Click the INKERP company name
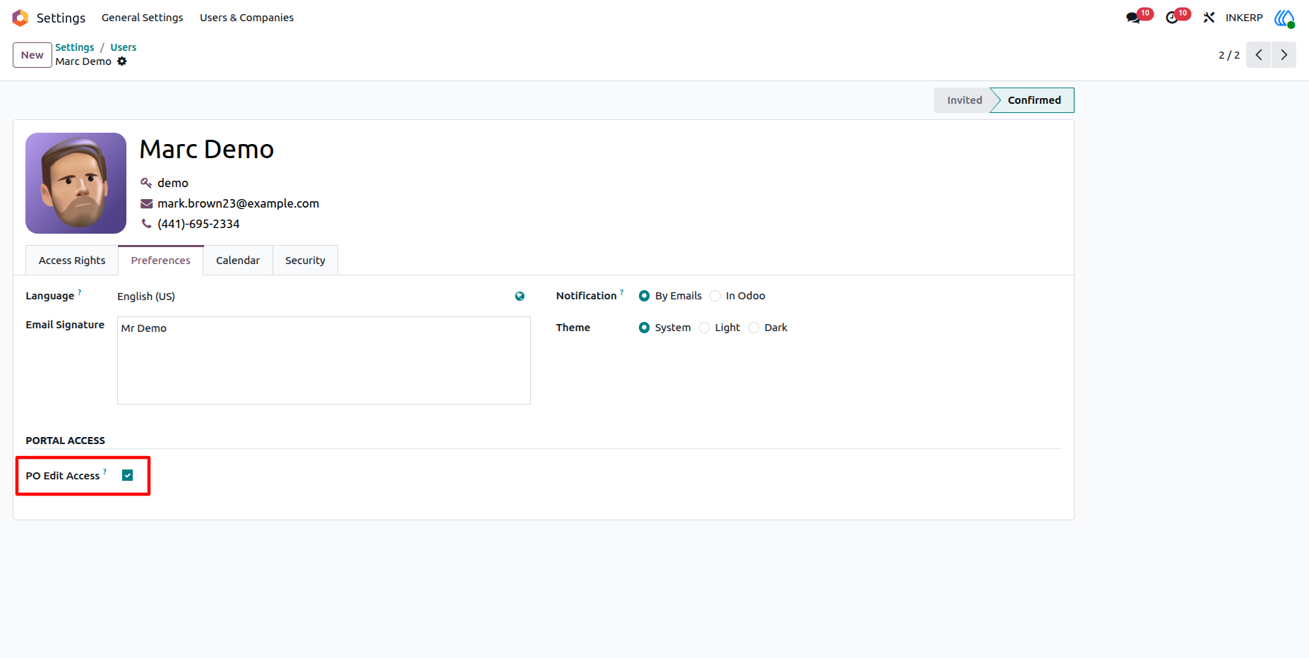This screenshot has height=658, width=1309. click(1244, 18)
